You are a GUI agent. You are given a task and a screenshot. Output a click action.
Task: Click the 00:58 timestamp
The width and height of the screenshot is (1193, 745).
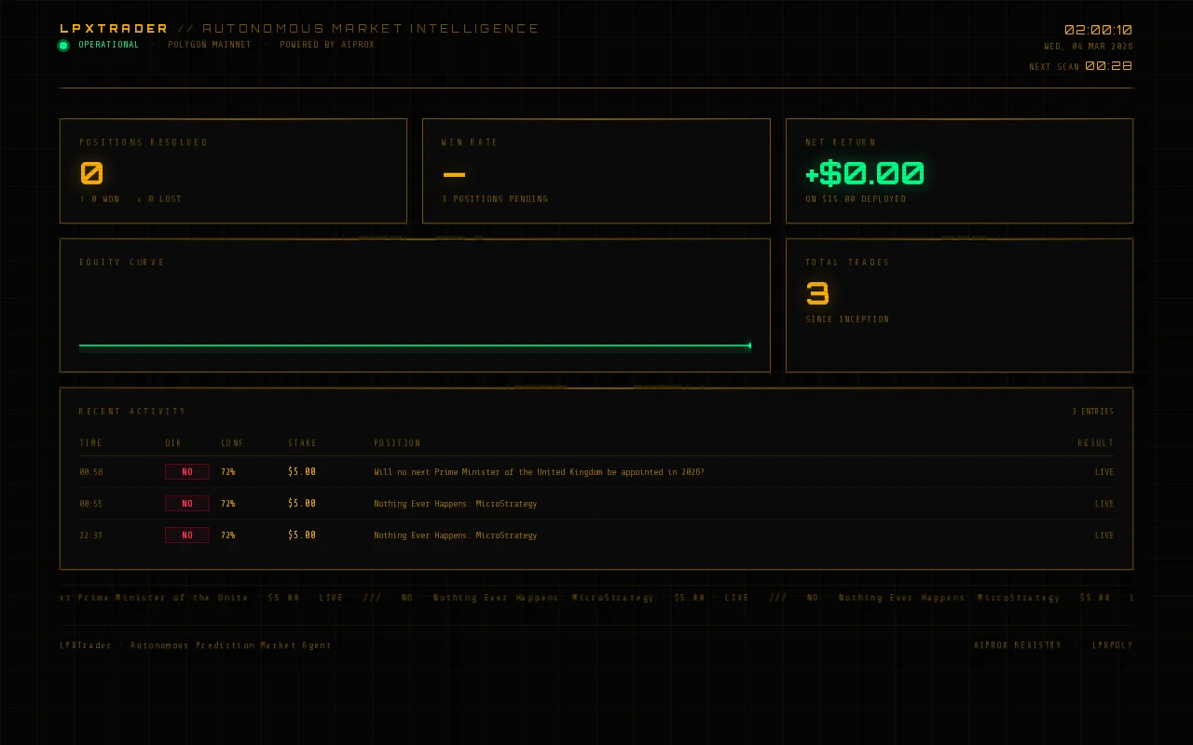(91, 472)
